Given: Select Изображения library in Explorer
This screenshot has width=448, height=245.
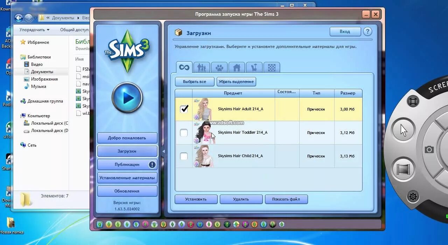Looking at the screenshot, I should [44, 79].
